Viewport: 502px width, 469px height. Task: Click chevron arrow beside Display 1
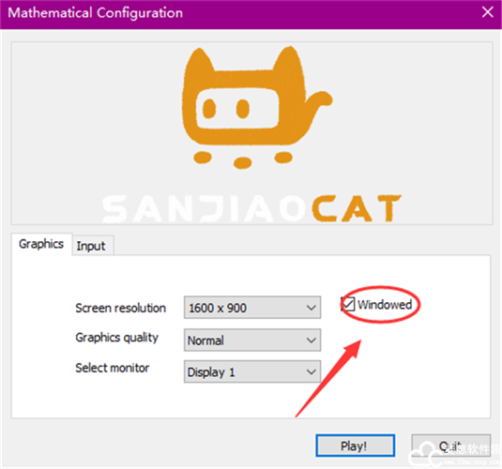(311, 371)
